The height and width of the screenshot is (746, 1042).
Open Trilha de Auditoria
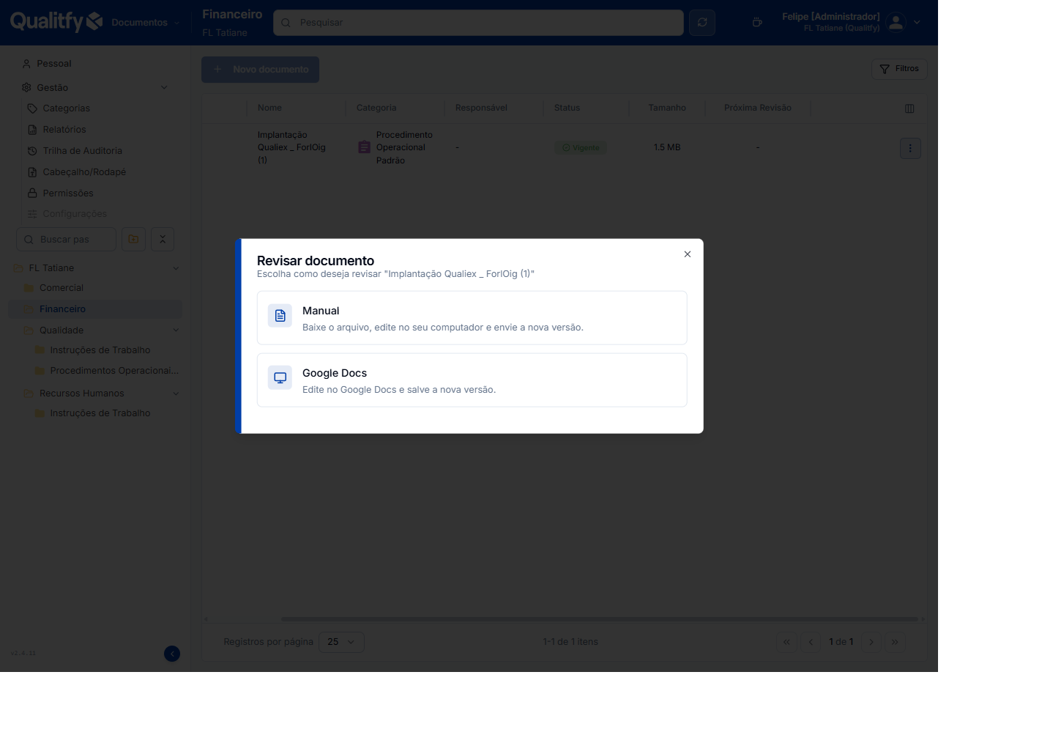pos(82,151)
